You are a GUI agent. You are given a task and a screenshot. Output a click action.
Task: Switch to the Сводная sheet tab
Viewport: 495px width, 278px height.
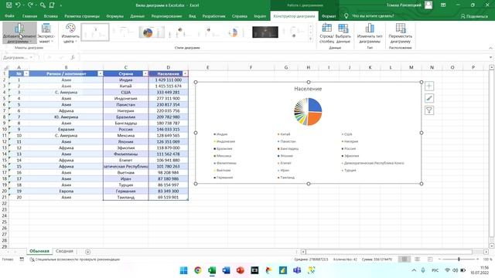click(x=64, y=251)
